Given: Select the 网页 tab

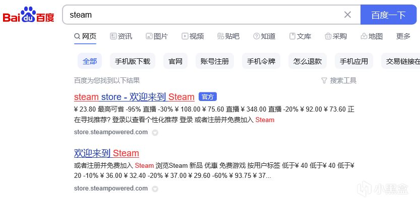Looking at the screenshot, I should pyautogui.click(x=85, y=36).
